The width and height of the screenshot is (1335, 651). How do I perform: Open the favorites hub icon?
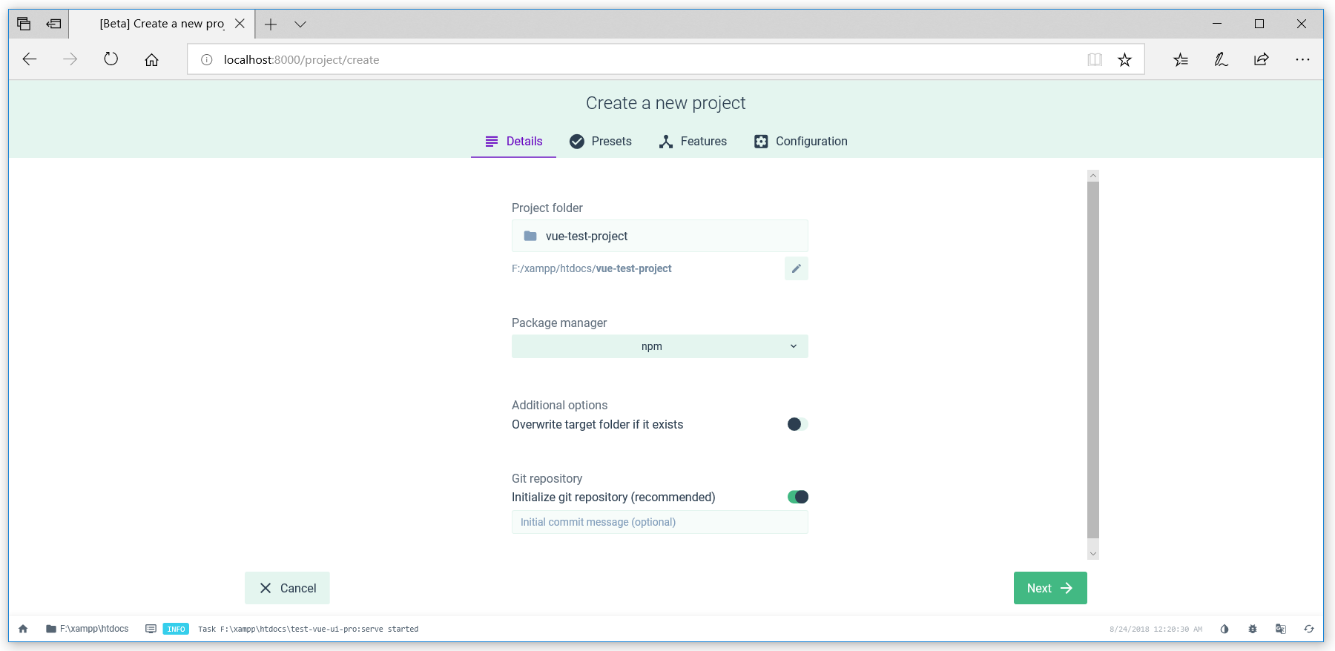1181,59
